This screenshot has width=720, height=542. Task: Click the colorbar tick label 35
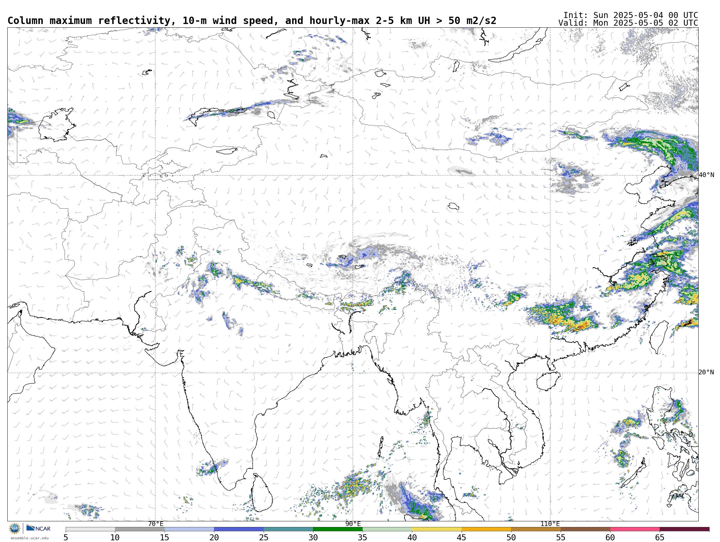click(363, 538)
